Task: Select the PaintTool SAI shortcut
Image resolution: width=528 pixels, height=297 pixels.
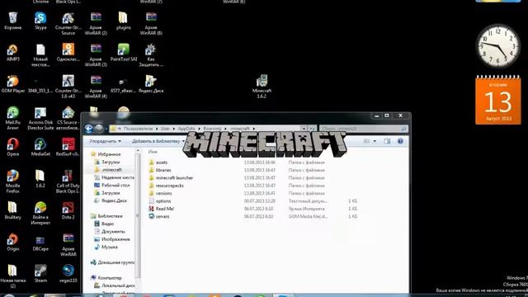Action: tap(123, 52)
